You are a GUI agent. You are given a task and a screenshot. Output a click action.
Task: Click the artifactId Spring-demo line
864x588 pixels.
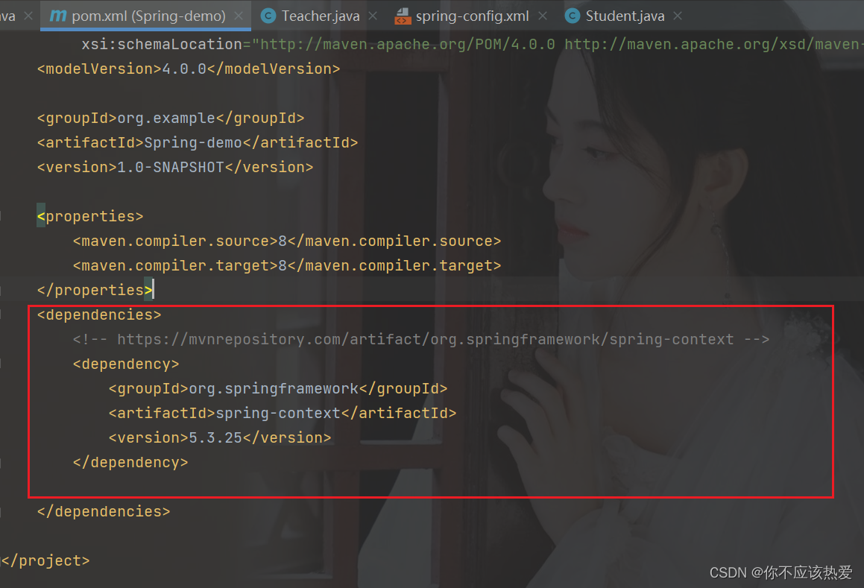pos(198,143)
